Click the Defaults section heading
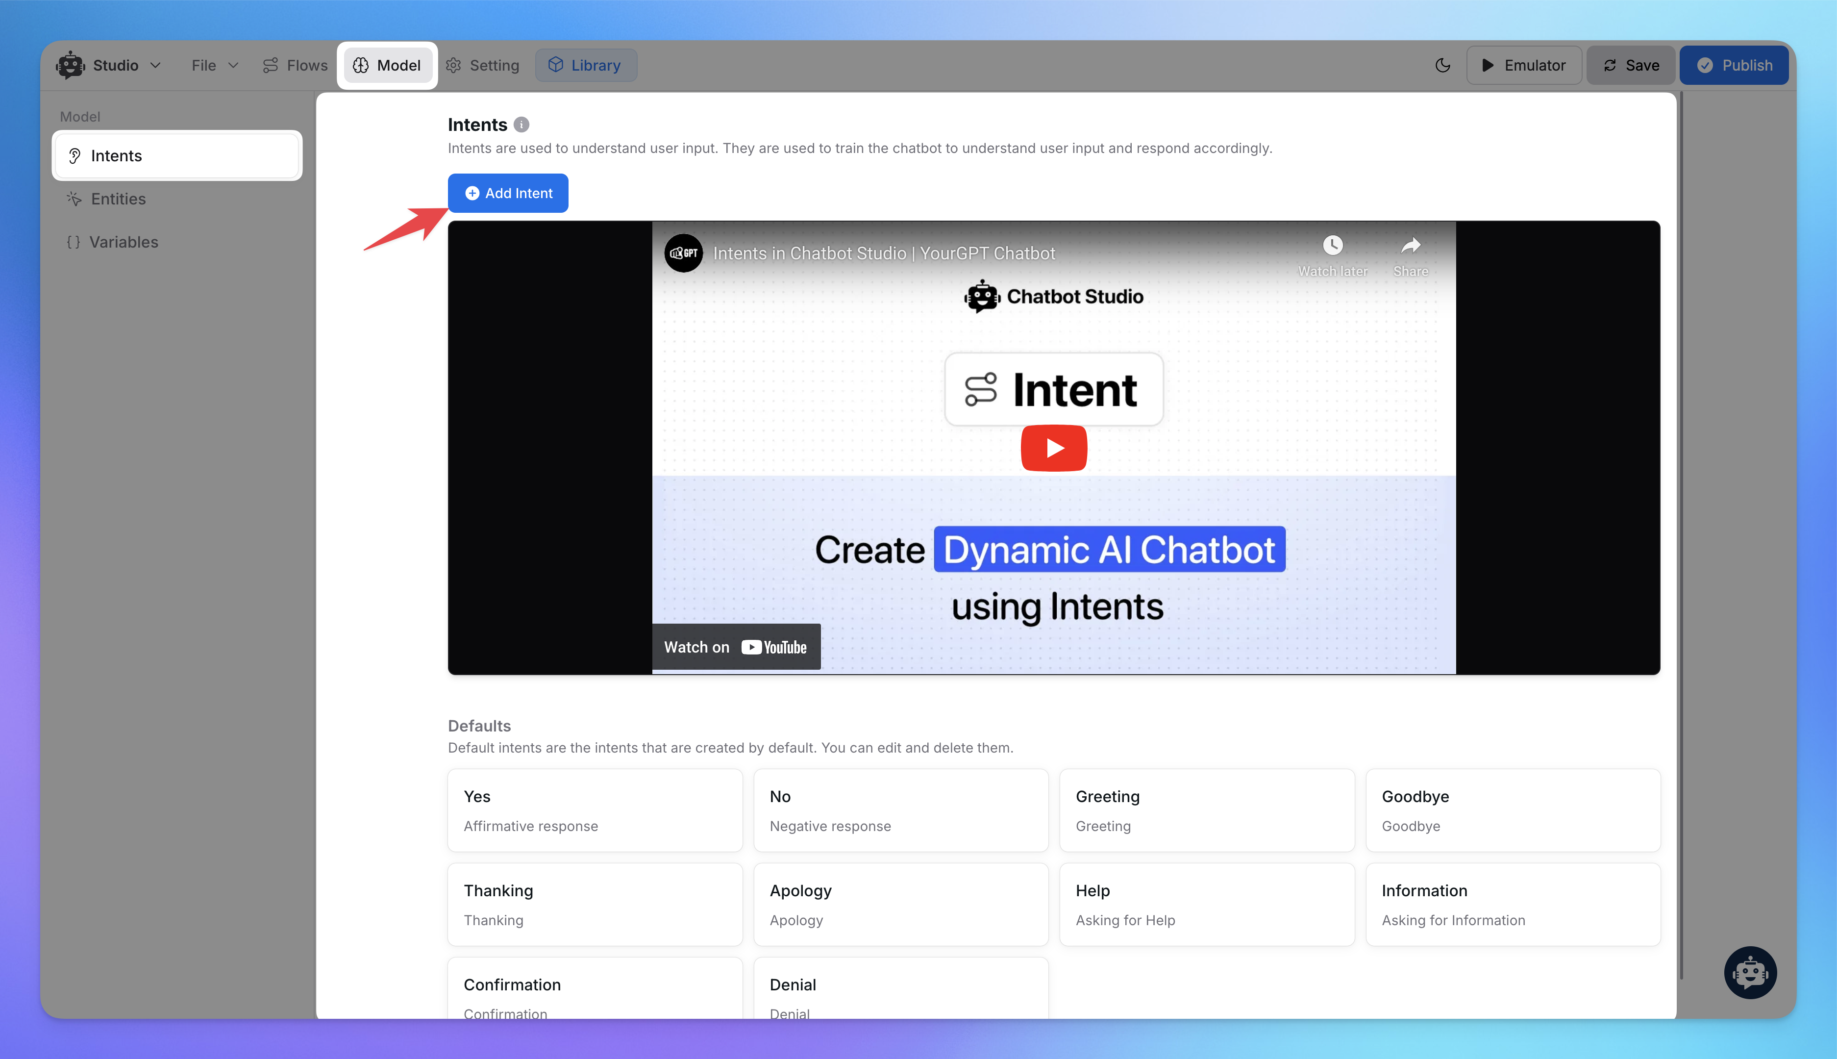The image size is (1837, 1059). (479, 726)
